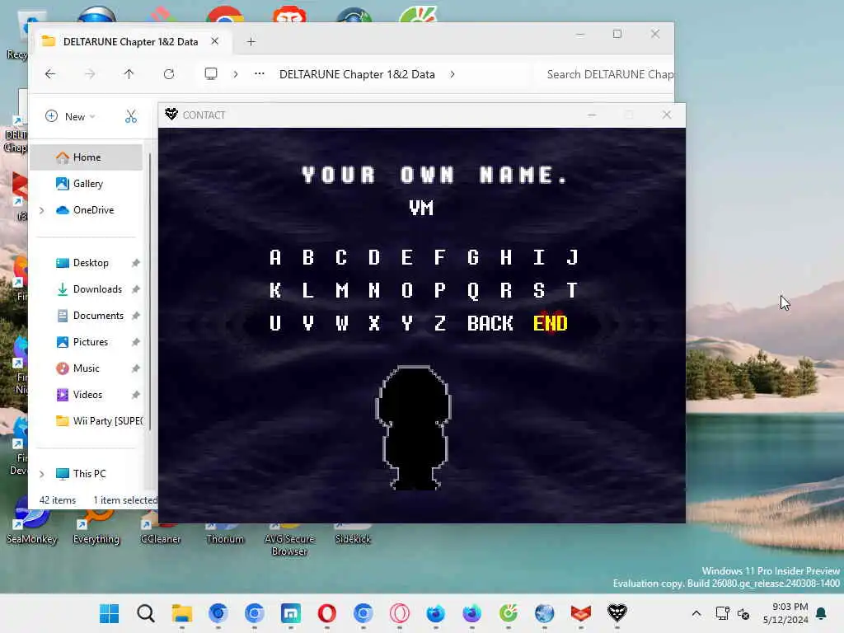The width and height of the screenshot is (844, 633).
Task: Open the Windows Start menu
Action: point(110,613)
